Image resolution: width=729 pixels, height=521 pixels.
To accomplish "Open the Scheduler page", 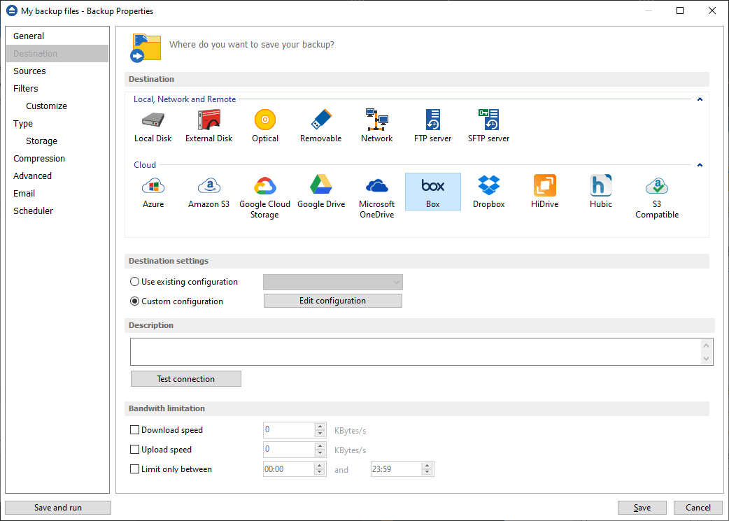I will point(57,211).
